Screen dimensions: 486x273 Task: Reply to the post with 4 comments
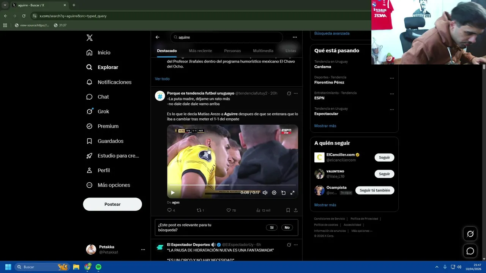[171, 210]
